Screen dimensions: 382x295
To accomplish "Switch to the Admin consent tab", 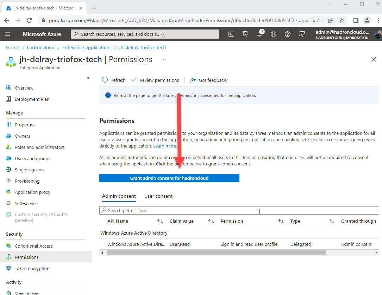I will [119, 196].
